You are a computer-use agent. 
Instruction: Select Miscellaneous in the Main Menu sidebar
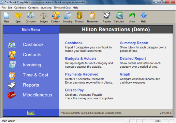37,95
